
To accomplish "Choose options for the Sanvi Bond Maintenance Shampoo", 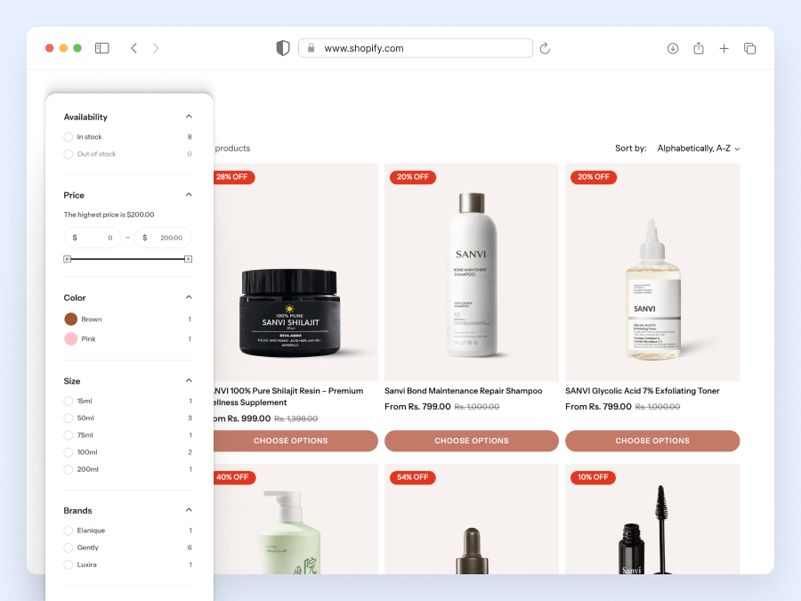I will 471,441.
